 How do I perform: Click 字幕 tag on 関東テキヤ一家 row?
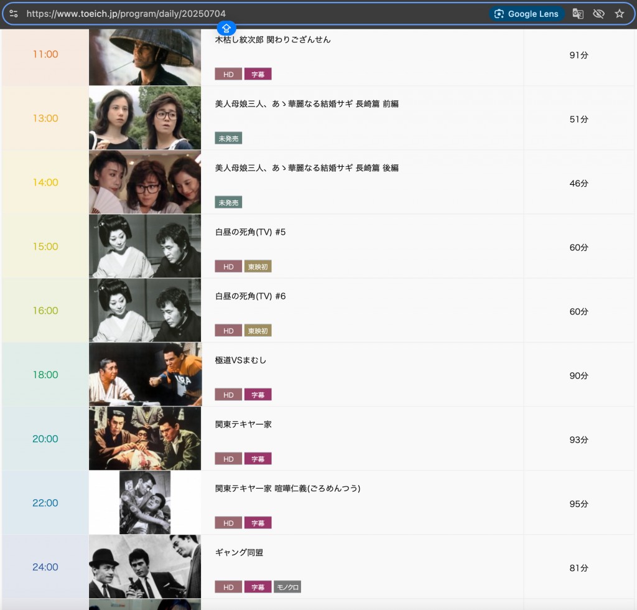[x=258, y=459]
